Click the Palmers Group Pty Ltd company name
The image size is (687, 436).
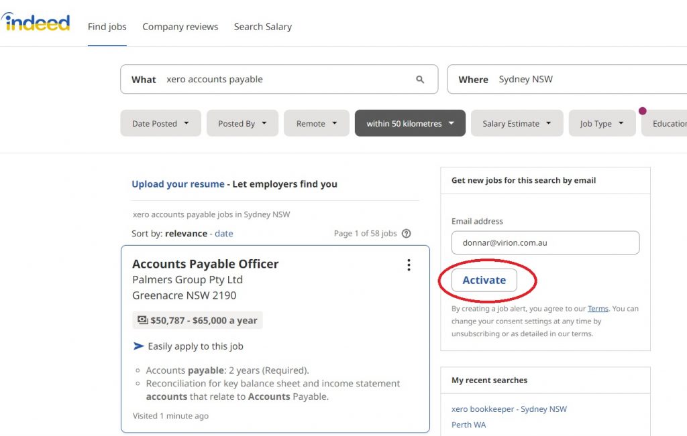(x=188, y=279)
